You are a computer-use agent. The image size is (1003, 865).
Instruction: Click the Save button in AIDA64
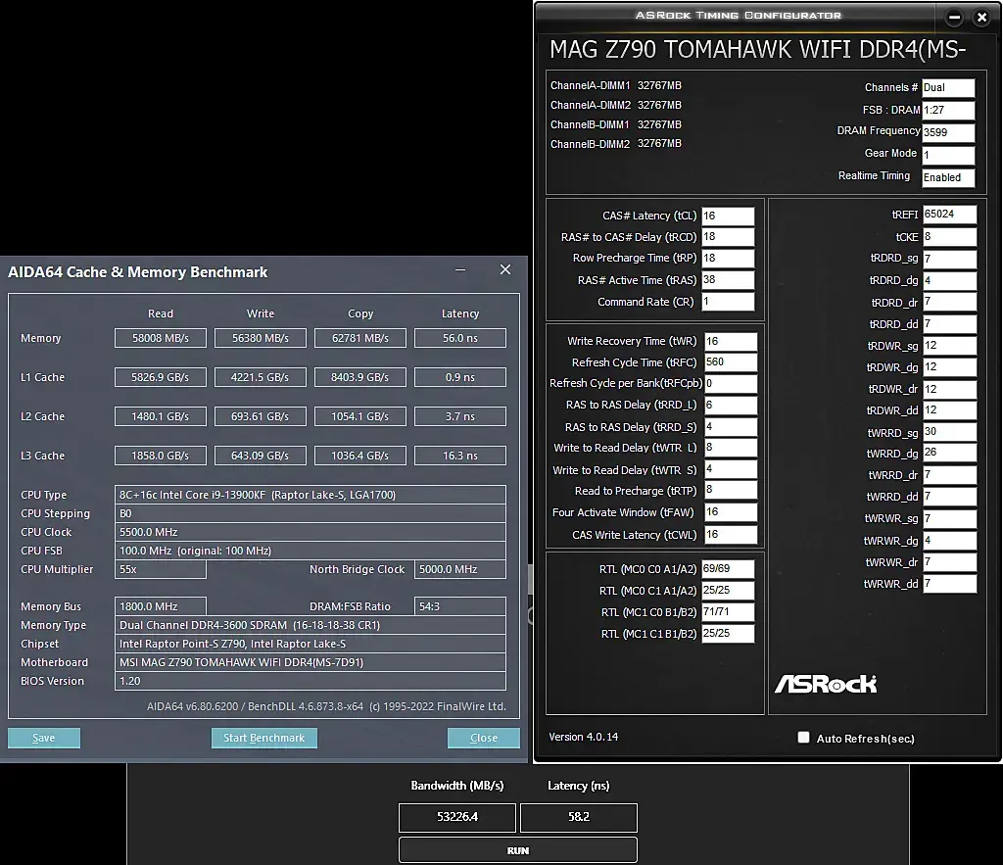[x=43, y=738]
